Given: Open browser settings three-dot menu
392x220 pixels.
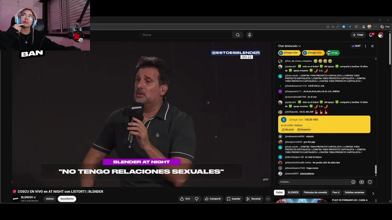Looking at the screenshot, I should [375, 27].
